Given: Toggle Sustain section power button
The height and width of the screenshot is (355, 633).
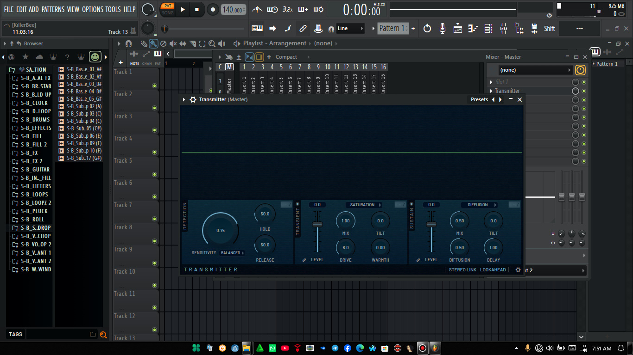Looking at the screenshot, I should (x=411, y=204).
